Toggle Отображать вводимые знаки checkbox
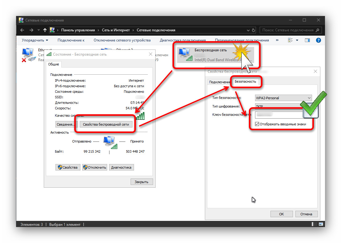Viewport: 341px width, 243px height. 257,124
